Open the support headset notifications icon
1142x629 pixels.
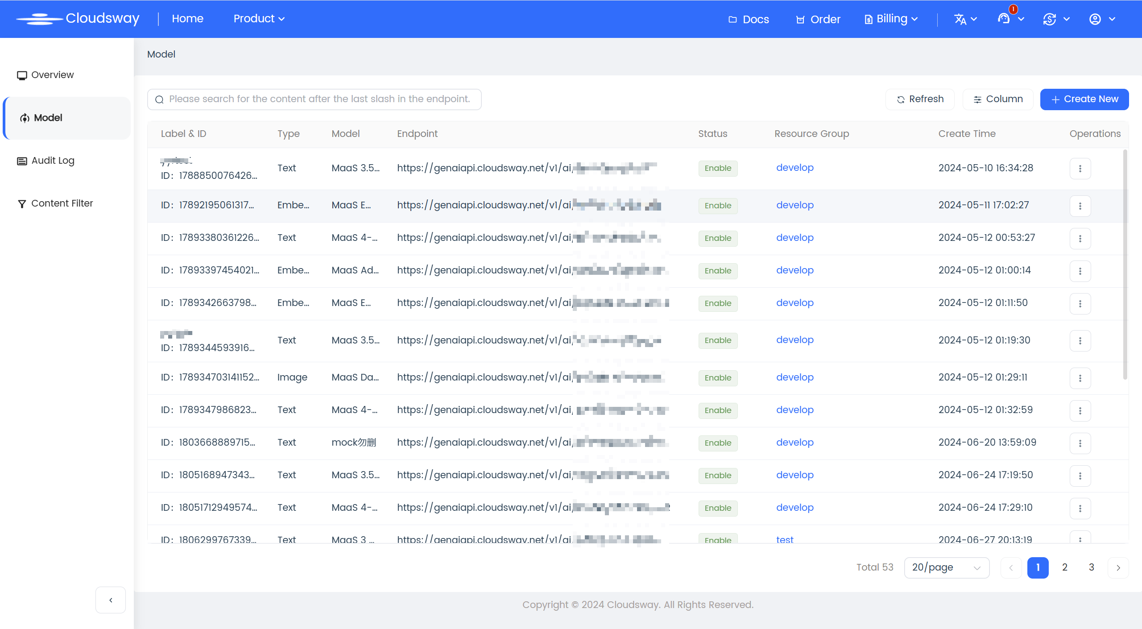pyautogui.click(x=1004, y=19)
